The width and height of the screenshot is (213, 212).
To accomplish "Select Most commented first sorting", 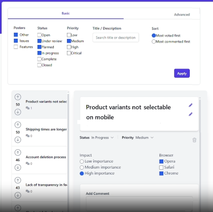I will click(x=154, y=41).
